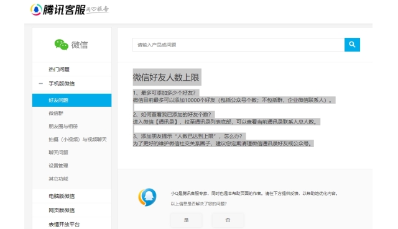Open 拍摄(小视频)与视频聊天 sidebar item

pyautogui.click(x=77, y=140)
